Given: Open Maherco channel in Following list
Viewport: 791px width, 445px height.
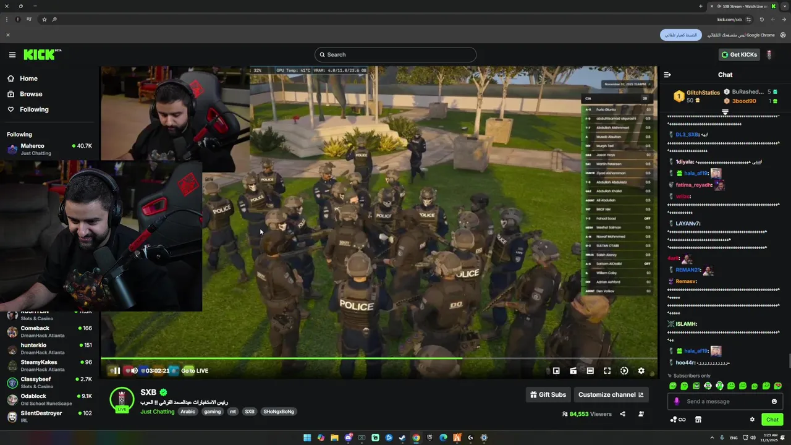Looking at the screenshot, I should (49, 149).
